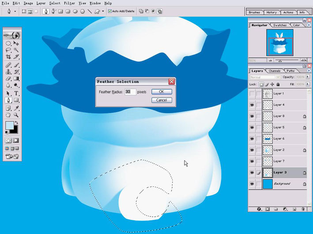Open the Opacity slider arrow
This screenshot has width=313, height=234.
click(x=308, y=77)
